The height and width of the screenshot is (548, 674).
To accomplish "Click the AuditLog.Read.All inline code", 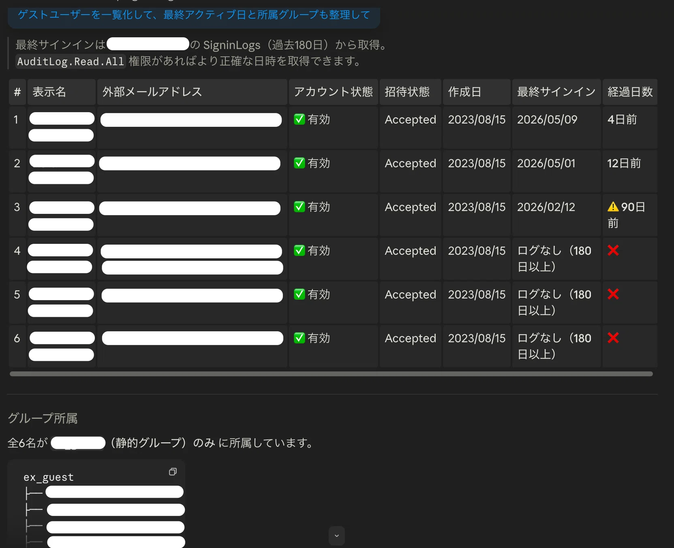I will [71, 62].
